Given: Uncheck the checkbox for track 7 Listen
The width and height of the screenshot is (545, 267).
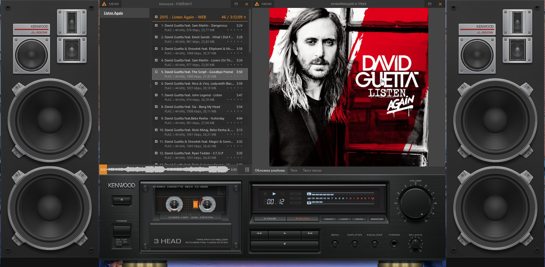Looking at the screenshot, I should coord(156,95).
